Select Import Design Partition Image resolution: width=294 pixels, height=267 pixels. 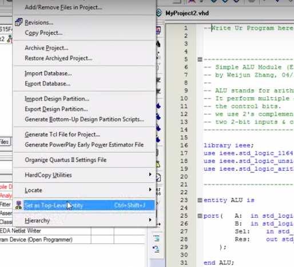[x=57, y=99]
